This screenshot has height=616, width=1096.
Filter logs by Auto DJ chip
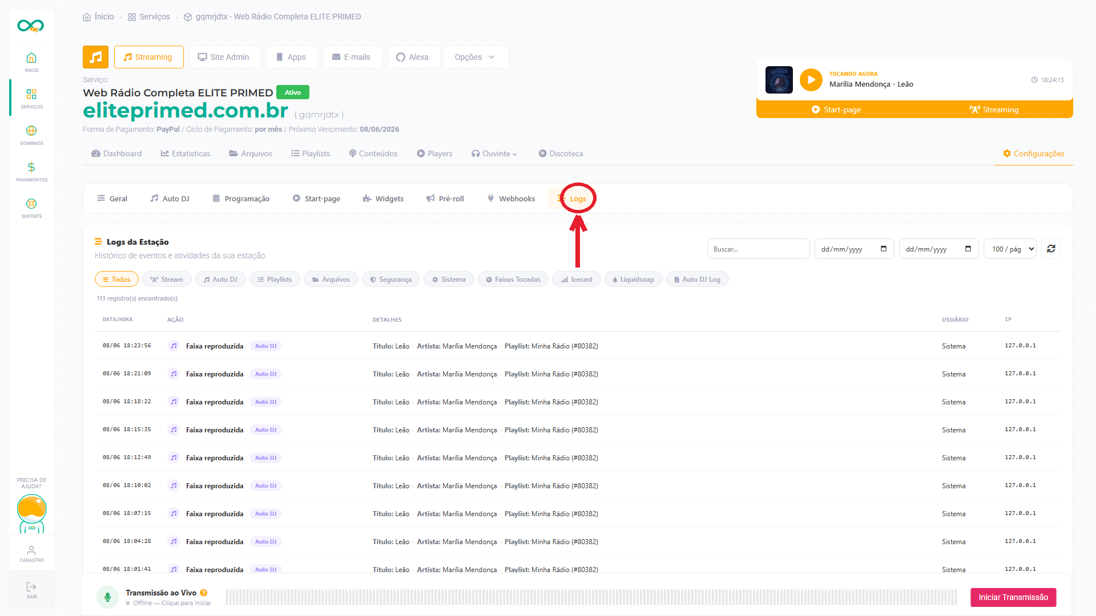(x=220, y=279)
